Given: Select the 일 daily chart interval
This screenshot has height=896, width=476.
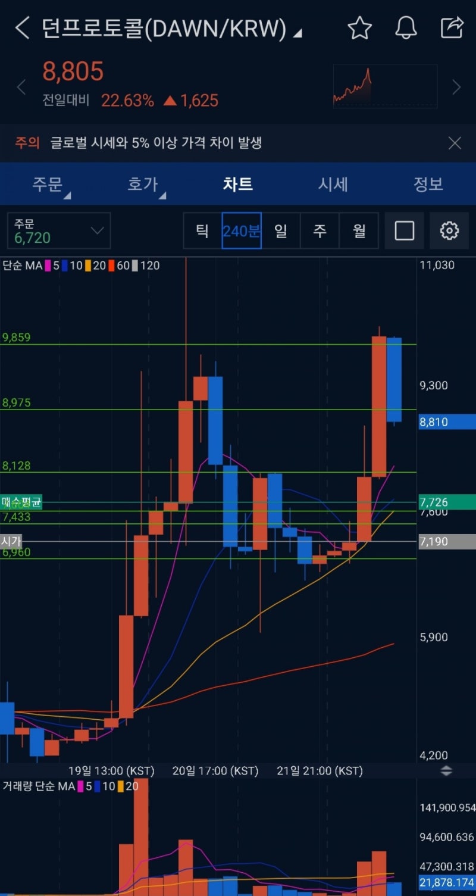Looking at the screenshot, I should point(281,230).
